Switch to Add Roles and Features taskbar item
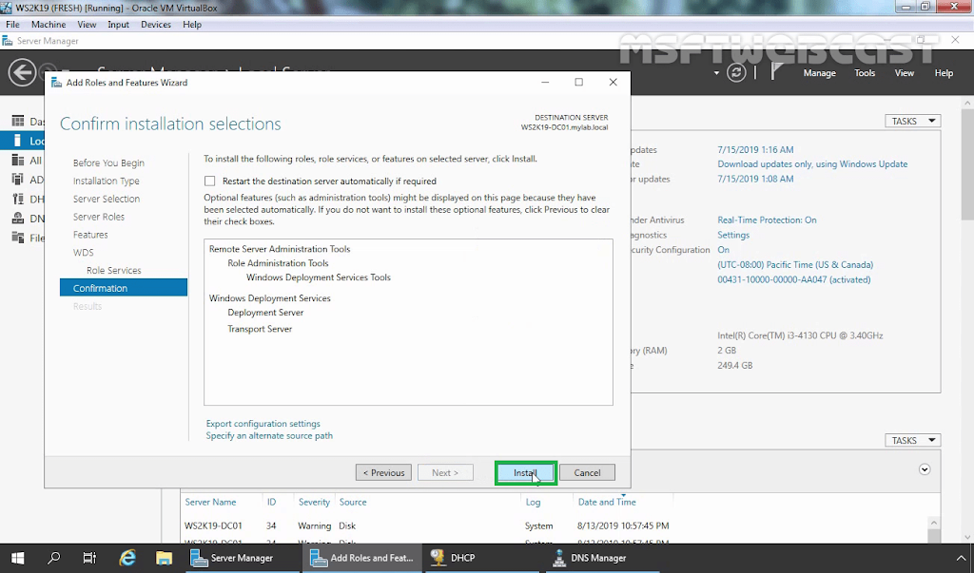 [x=362, y=558]
